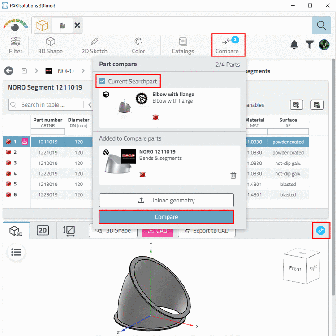The height and width of the screenshot is (336, 336).
Task: Click the hot-dip galv. cell in row 3
Action: [x=288, y=163]
